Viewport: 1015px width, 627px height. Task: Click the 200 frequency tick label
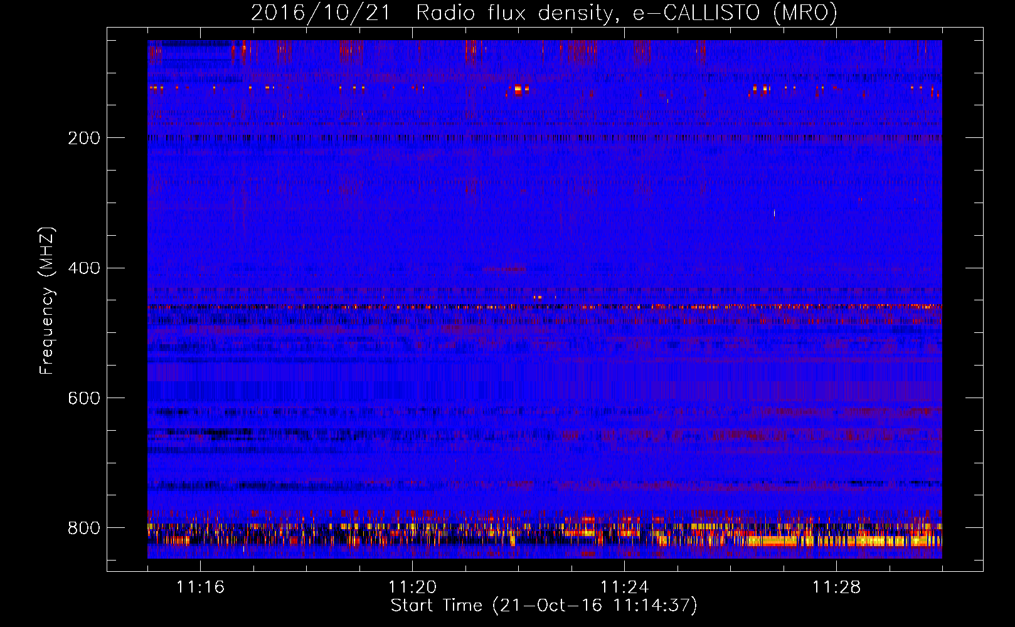[84, 138]
